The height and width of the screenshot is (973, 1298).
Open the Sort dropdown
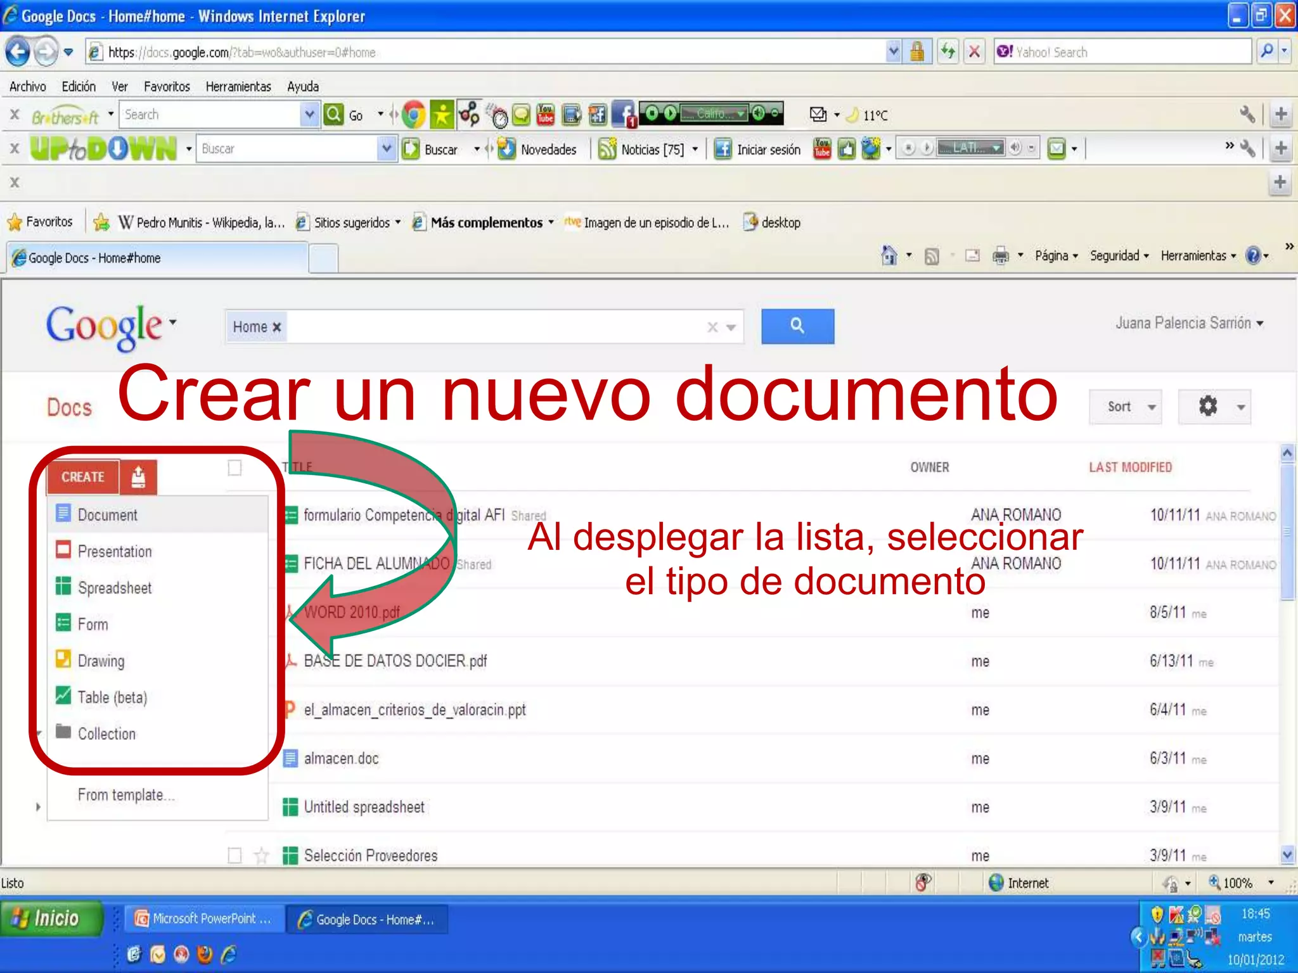coord(1126,407)
